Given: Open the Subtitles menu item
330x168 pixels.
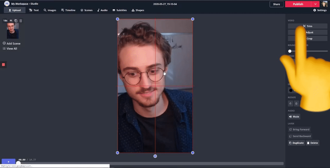Looking at the screenshot, I should click(119, 10).
